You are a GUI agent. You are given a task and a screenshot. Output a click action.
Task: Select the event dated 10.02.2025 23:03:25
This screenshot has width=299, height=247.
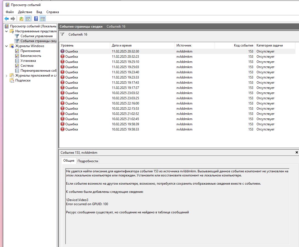coord(177,98)
